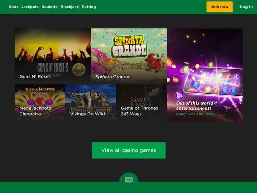Open the Betting section

89,7
